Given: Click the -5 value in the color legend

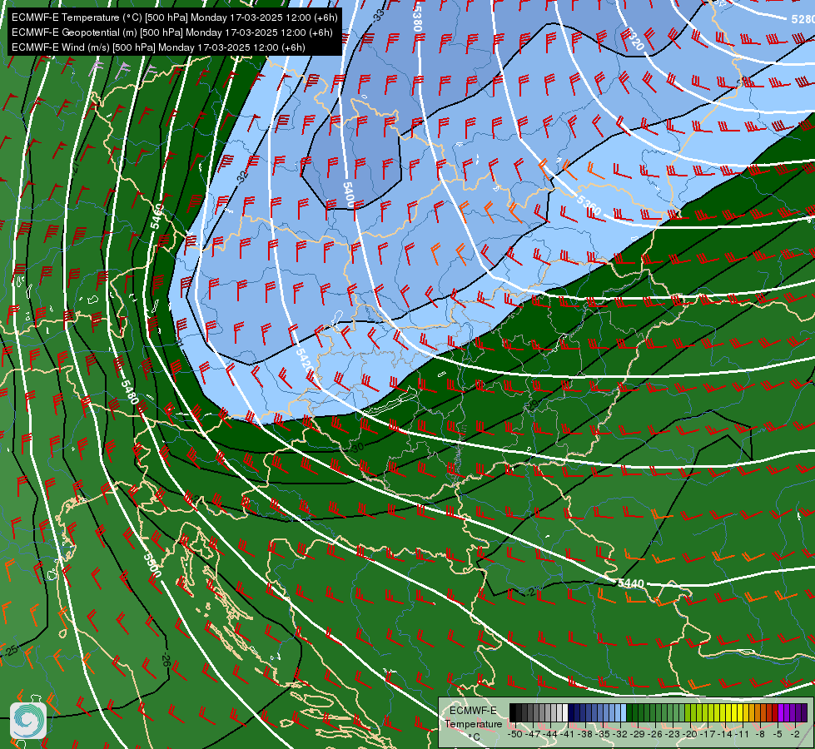Looking at the screenshot, I should pos(778,734).
